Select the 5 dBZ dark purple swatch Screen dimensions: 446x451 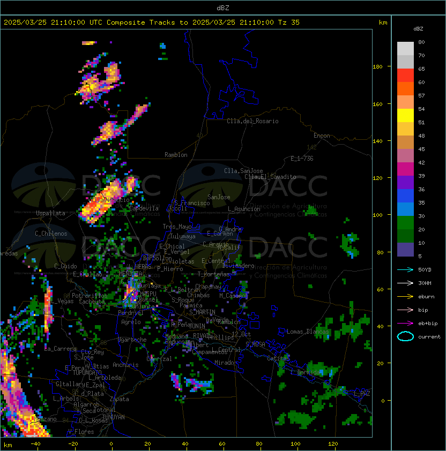(x=405, y=250)
